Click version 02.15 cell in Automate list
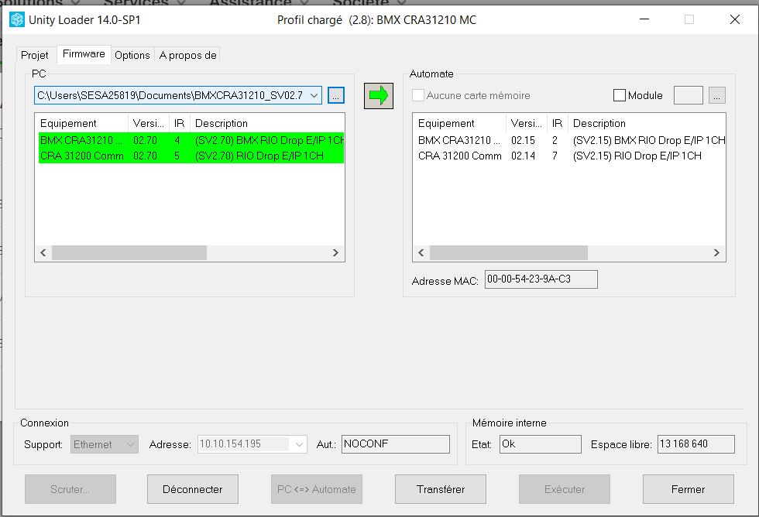This screenshot has width=759, height=517. (x=524, y=140)
